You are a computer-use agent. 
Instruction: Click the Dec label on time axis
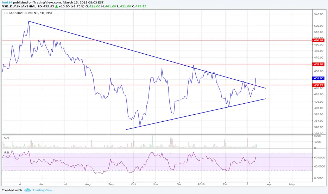click(x=179, y=184)
